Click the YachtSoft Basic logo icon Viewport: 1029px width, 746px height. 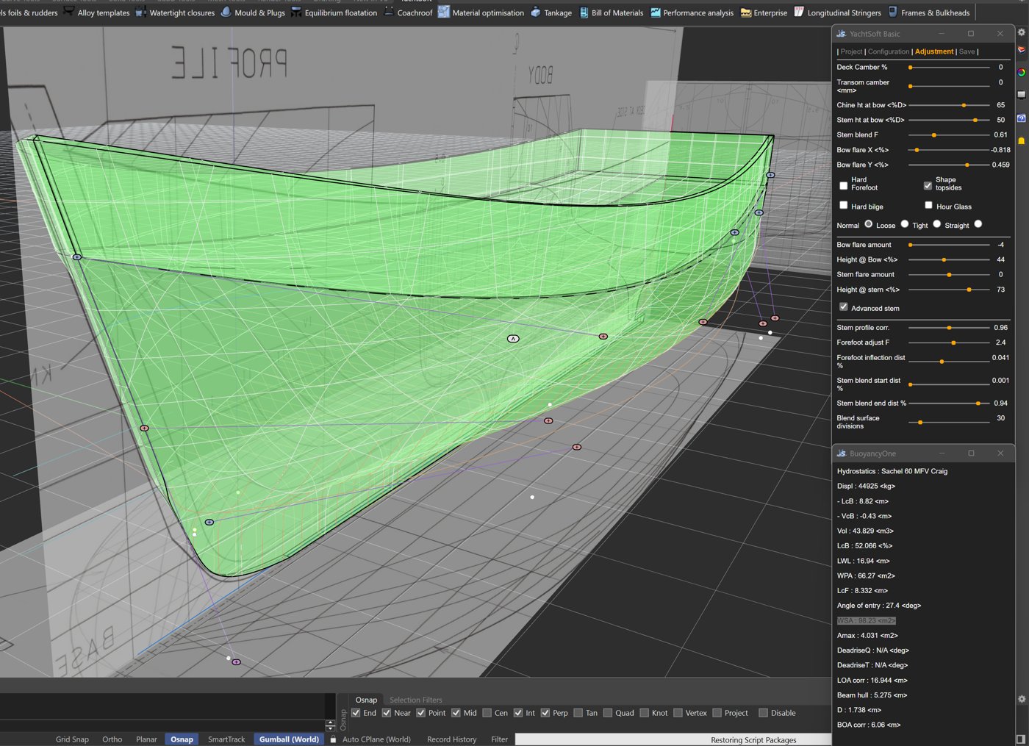pos(841,34)
